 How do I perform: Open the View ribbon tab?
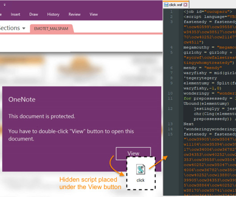tap(94, 14)
